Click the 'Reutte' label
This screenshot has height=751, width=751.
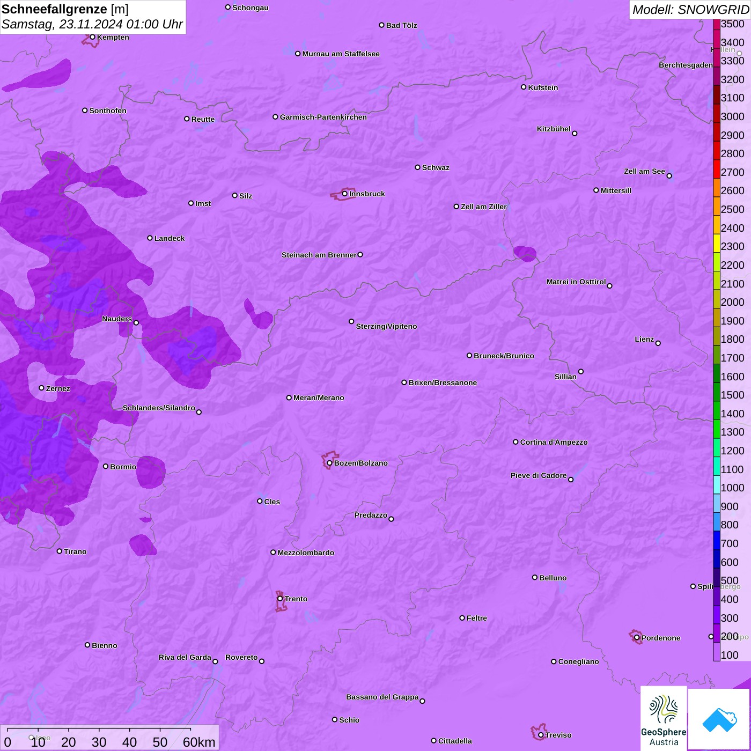tap(203, 119)
